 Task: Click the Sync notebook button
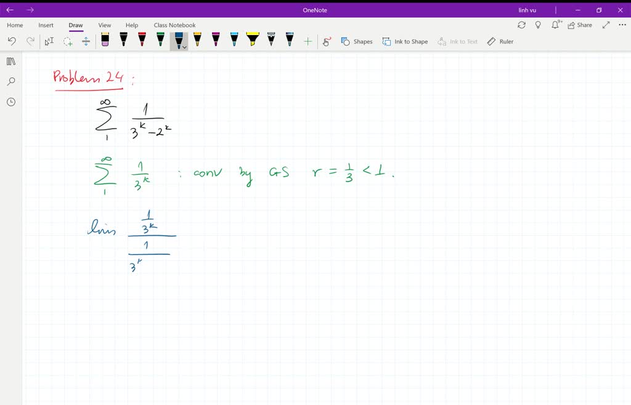pyautogui.click(x=522, y=25)
